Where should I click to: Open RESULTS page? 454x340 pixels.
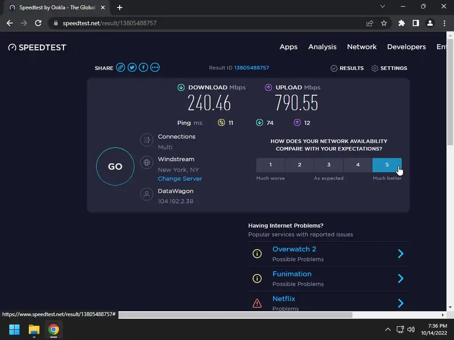(347, 68)
